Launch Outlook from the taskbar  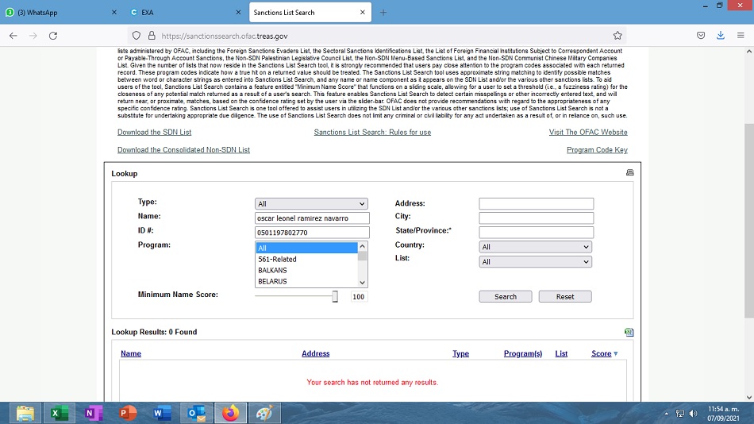click(196, 413)
